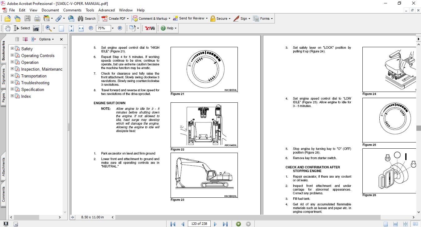Viewport: 421px width, 227px height.
Task: Open the Document menu
Action: (50, 10)
